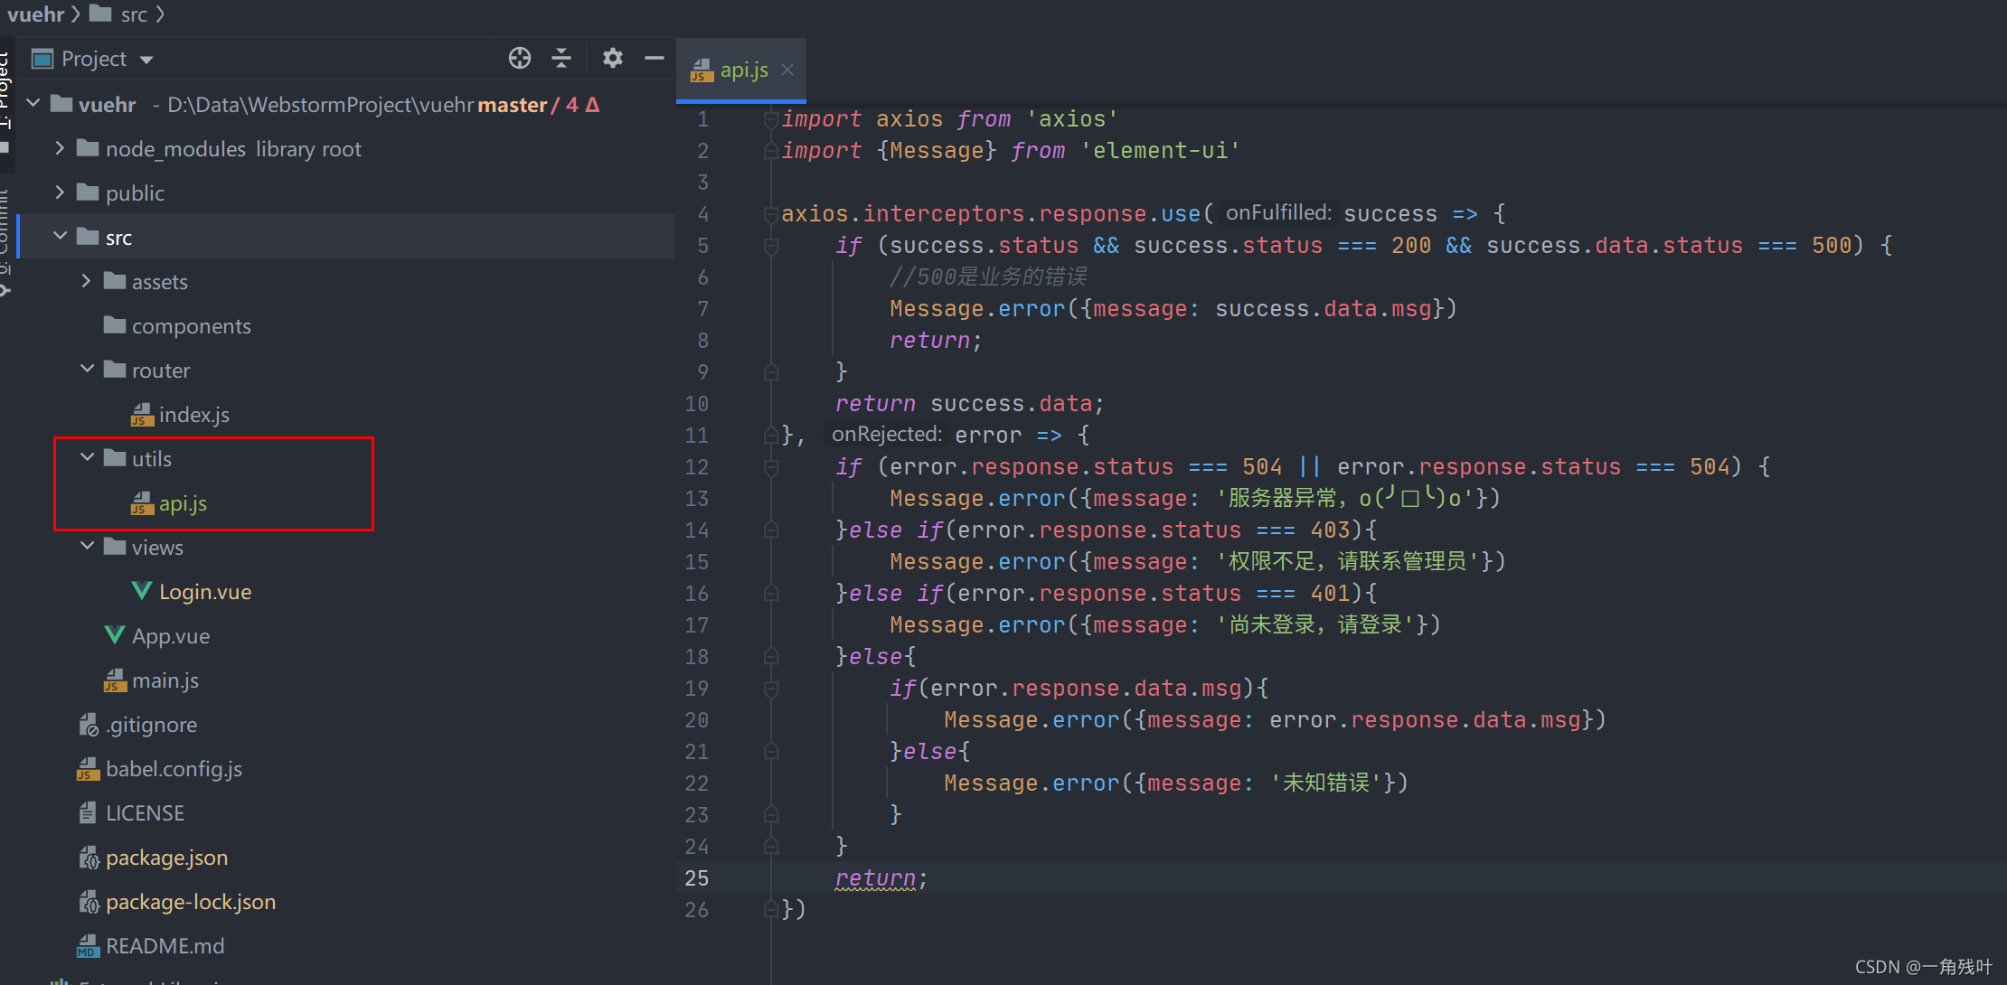Select App.vue in the project tree
Screen dimensions: 2007x985
click(170, 636)
